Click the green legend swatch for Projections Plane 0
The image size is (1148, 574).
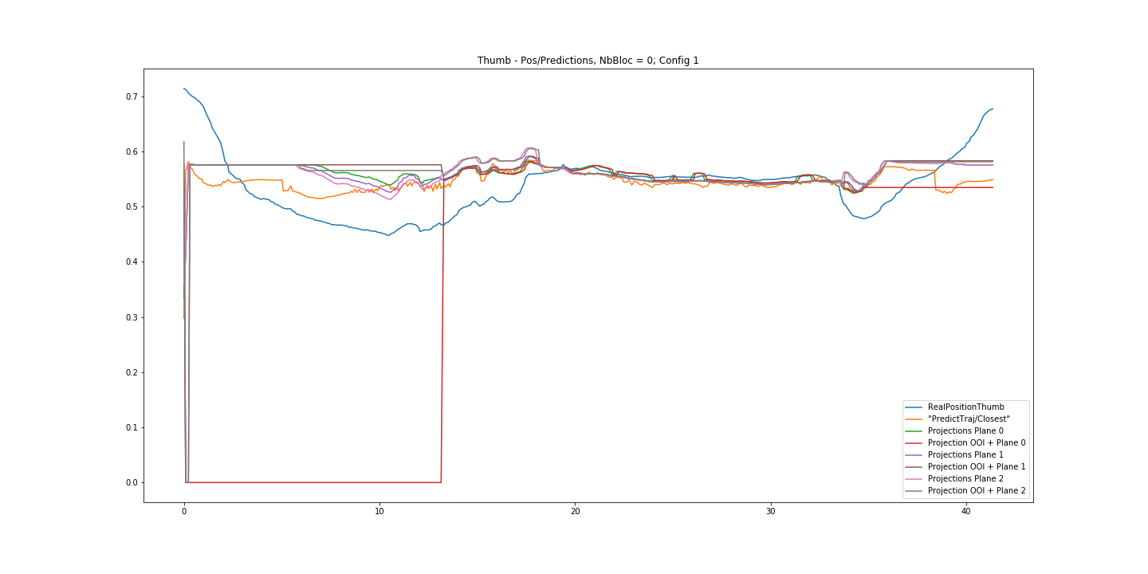click(915, 431)
